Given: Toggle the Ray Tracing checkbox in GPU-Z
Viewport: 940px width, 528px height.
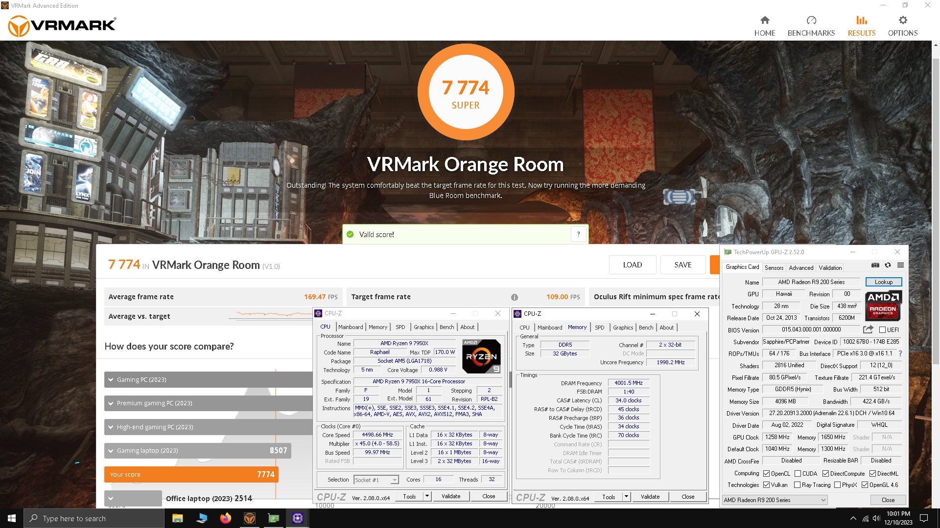Looking at the screenshot, I should [797, 485].
